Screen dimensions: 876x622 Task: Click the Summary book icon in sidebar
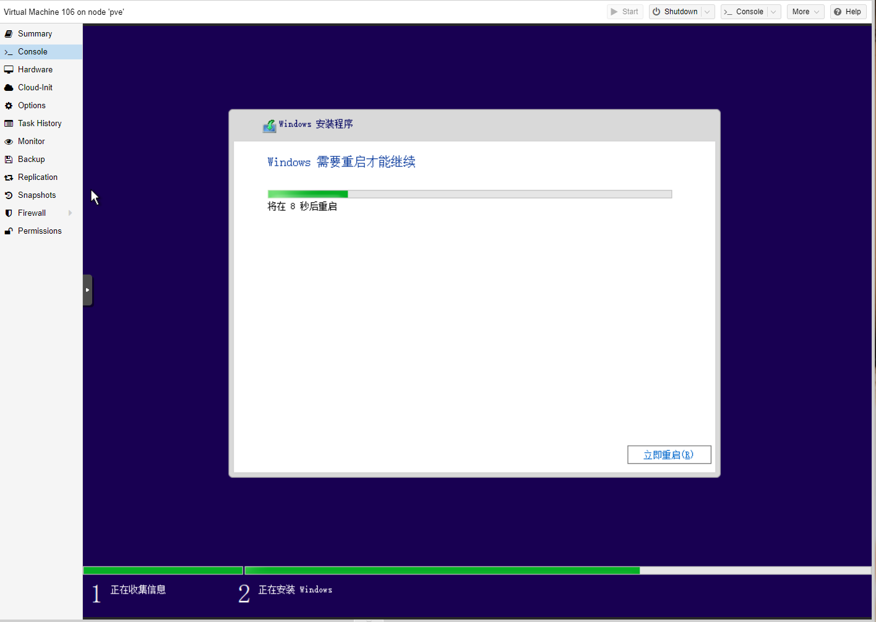click(x=9, y=34)
